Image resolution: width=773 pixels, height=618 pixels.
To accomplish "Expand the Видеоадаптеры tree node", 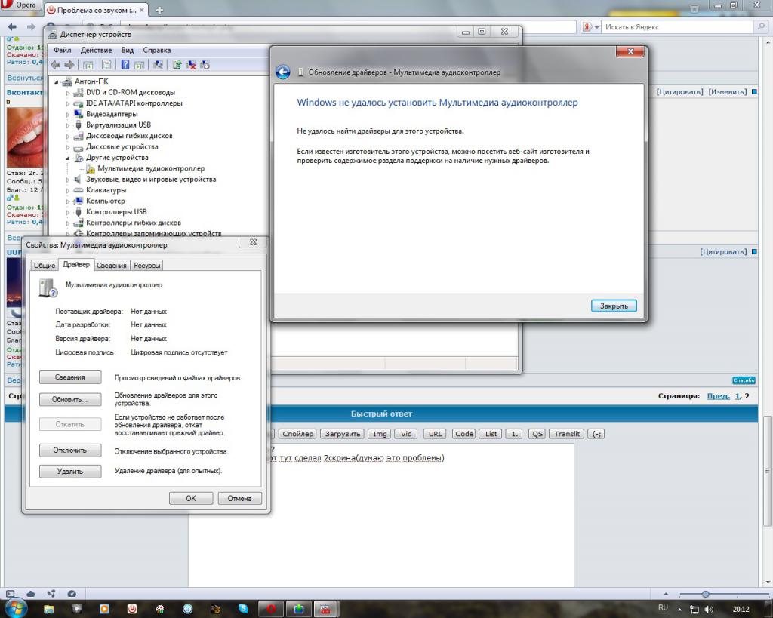I will click(x=69, y=115).
